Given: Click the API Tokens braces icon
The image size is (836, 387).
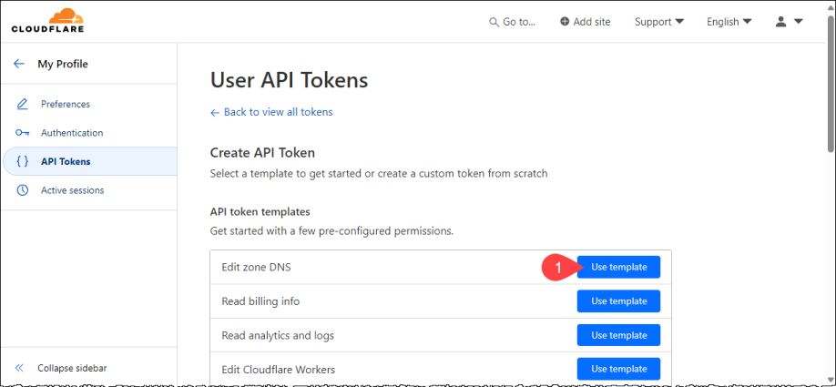Looking at the screenshot, I should [x=23, y=162].
